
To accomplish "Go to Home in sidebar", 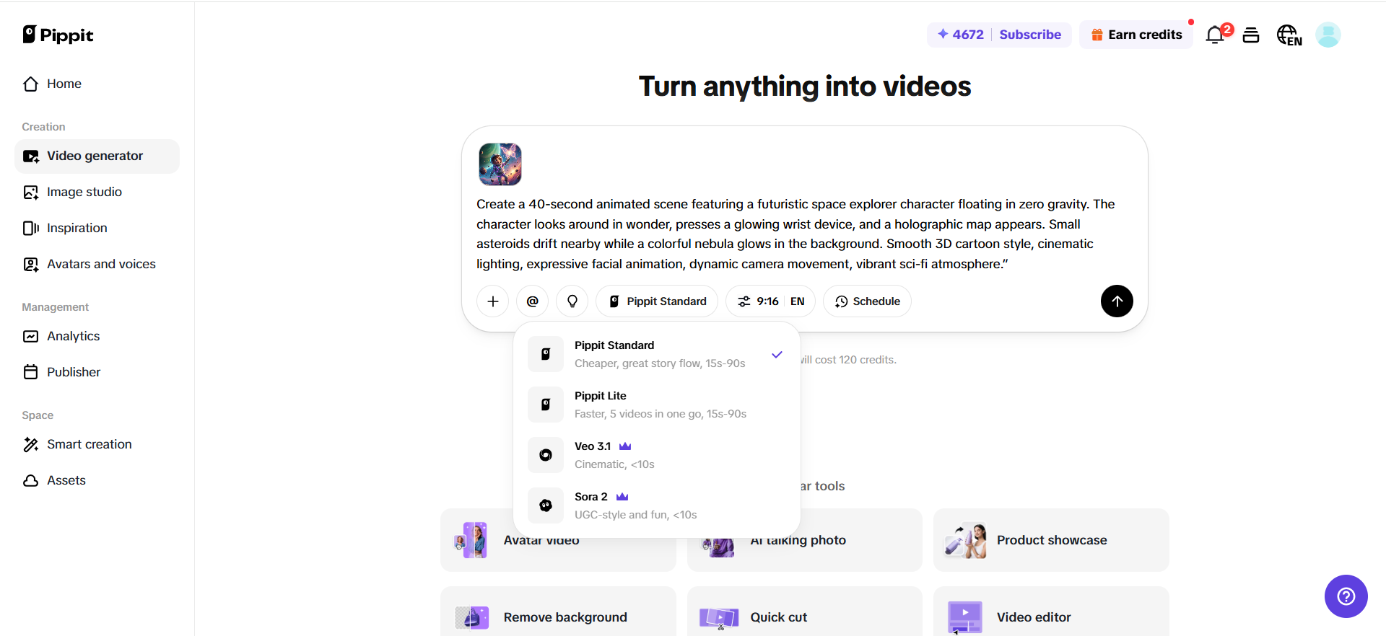I will point(97,84).
